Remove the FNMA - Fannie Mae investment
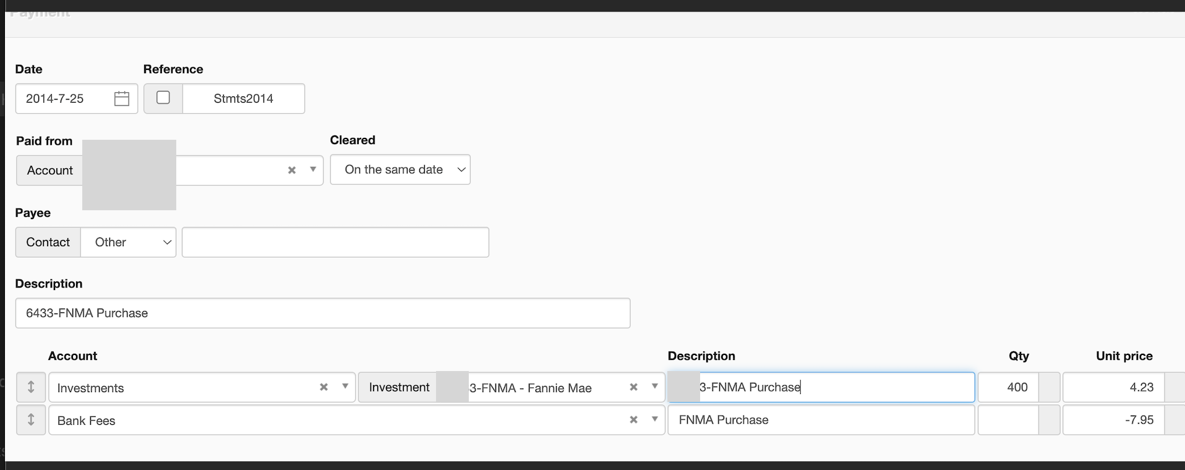The image size is (1185, 470). [x=633, y=387]
